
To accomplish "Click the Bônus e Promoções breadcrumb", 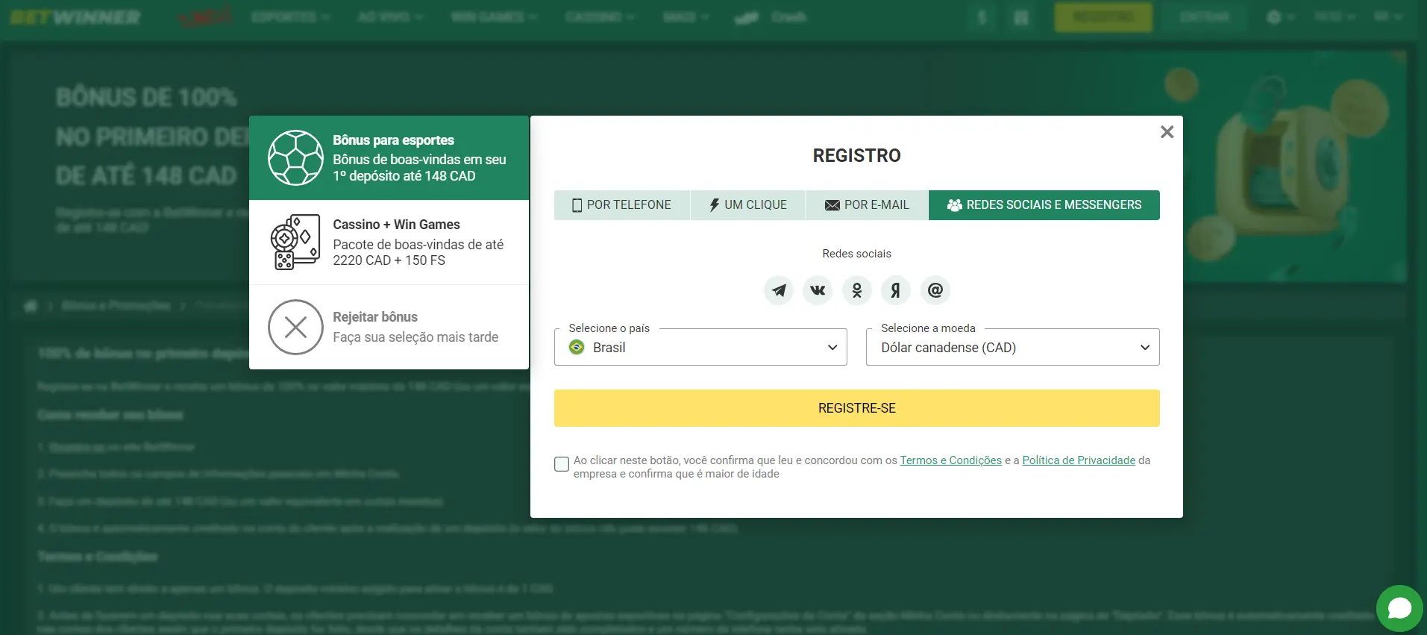I will (x=116, y=306).
